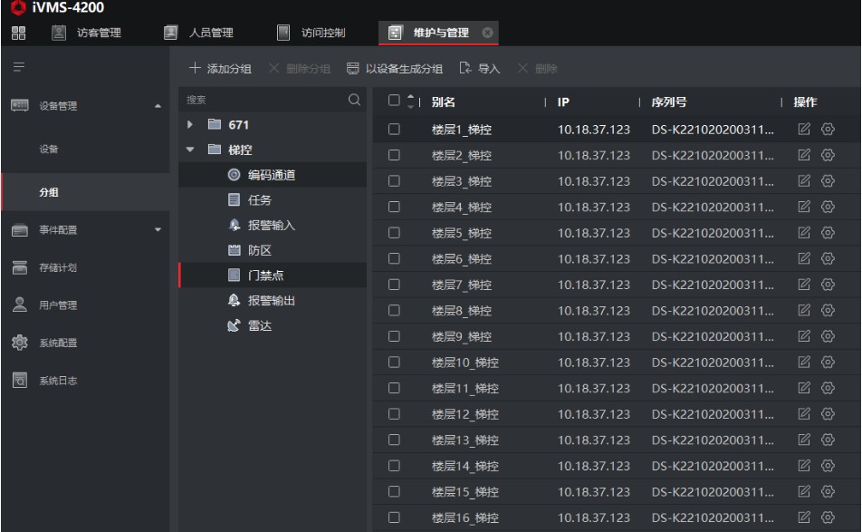The image size is (862, 532).
Task: Edit 楼层1_梯控 with the pencil icon
Action: click(x=804, y=130)
